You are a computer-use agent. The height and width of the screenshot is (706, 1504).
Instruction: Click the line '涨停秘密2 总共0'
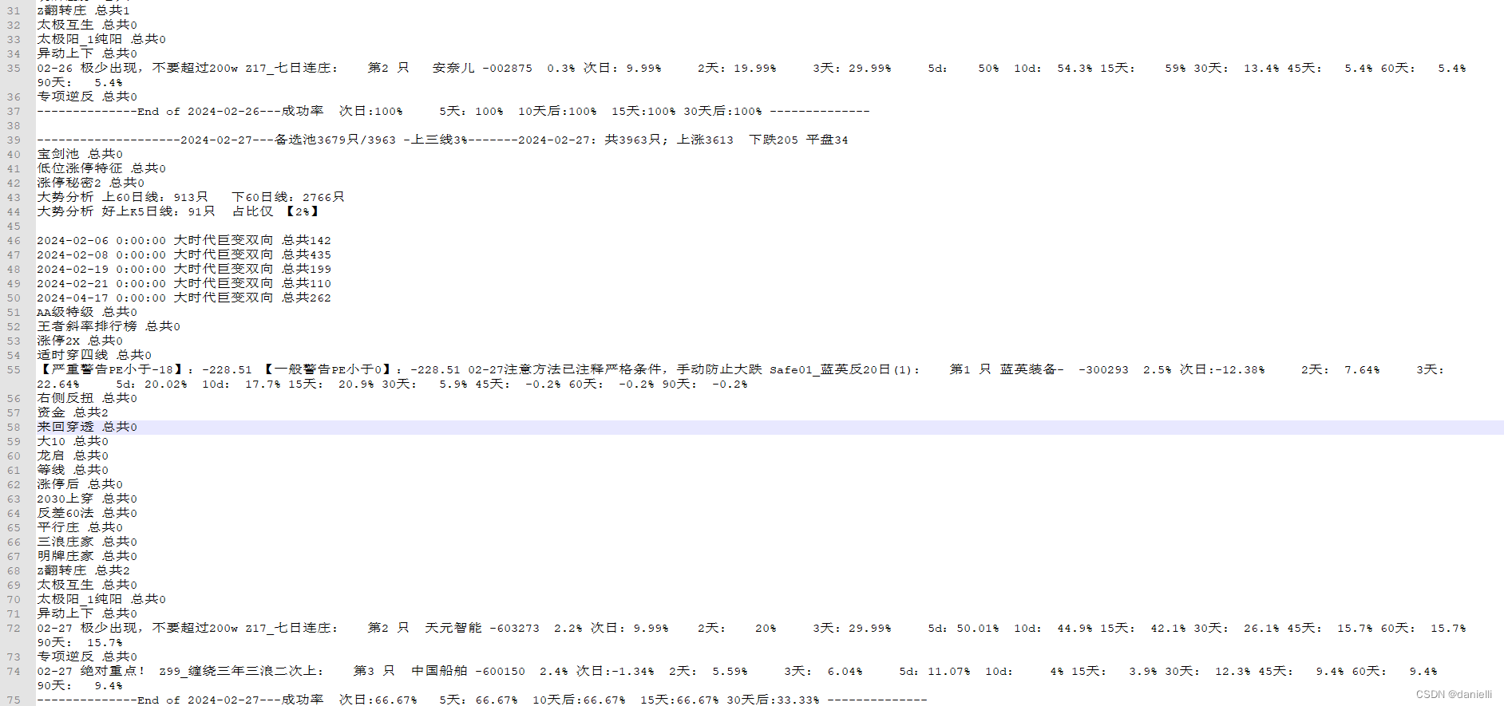(x=90, y=183)
